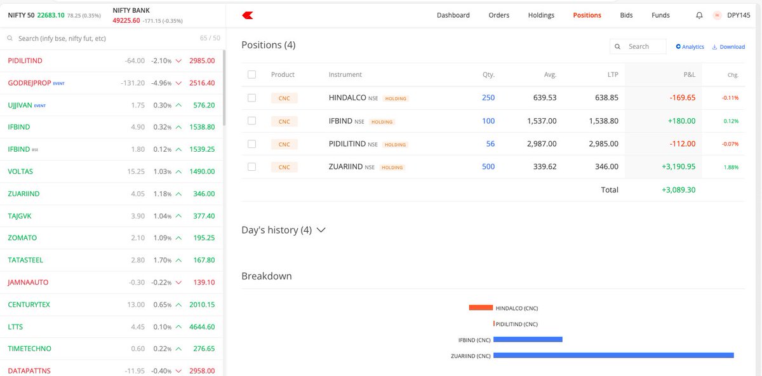Check the HINDALCO position checkbox
This screenshot has width=762, height=376.
pyautogui.click(x=252, y=98)
